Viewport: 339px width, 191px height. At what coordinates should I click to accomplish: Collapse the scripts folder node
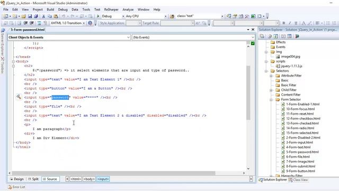point(266,62)
